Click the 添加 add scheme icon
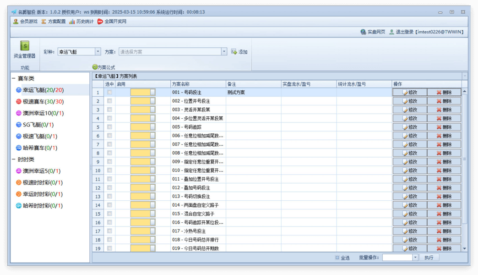Screen dimensions: 478x275 pyautogui.click(x=239, y=52)
